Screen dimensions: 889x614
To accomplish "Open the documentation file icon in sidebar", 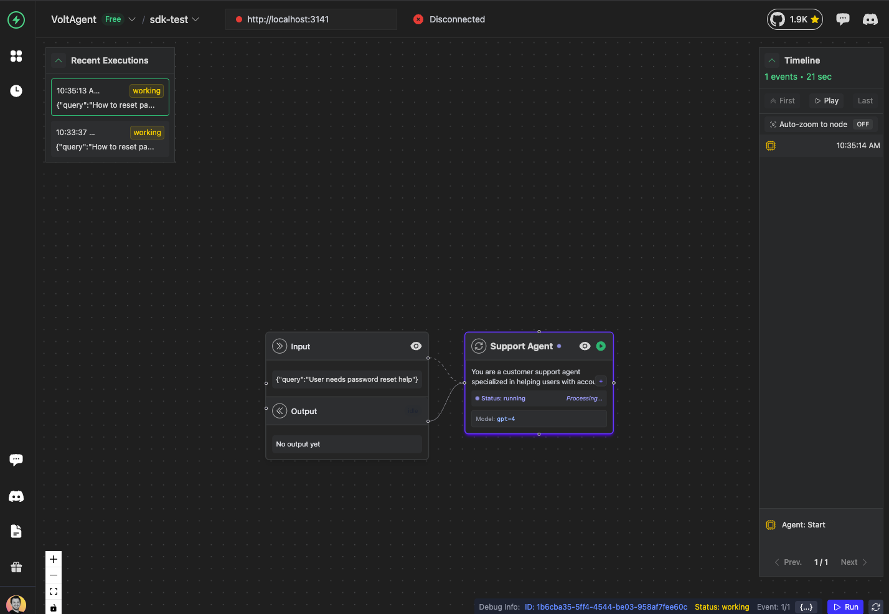I will tap(16, 531).
